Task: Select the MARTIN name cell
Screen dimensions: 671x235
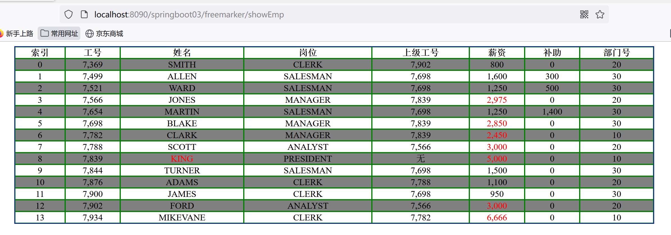Action: pyautogui.click(x=182, y=111)
